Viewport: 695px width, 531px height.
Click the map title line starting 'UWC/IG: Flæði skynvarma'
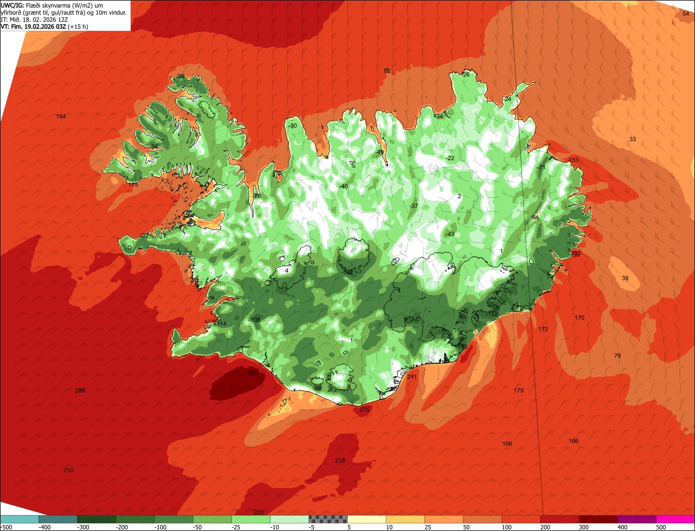(53, 5)
